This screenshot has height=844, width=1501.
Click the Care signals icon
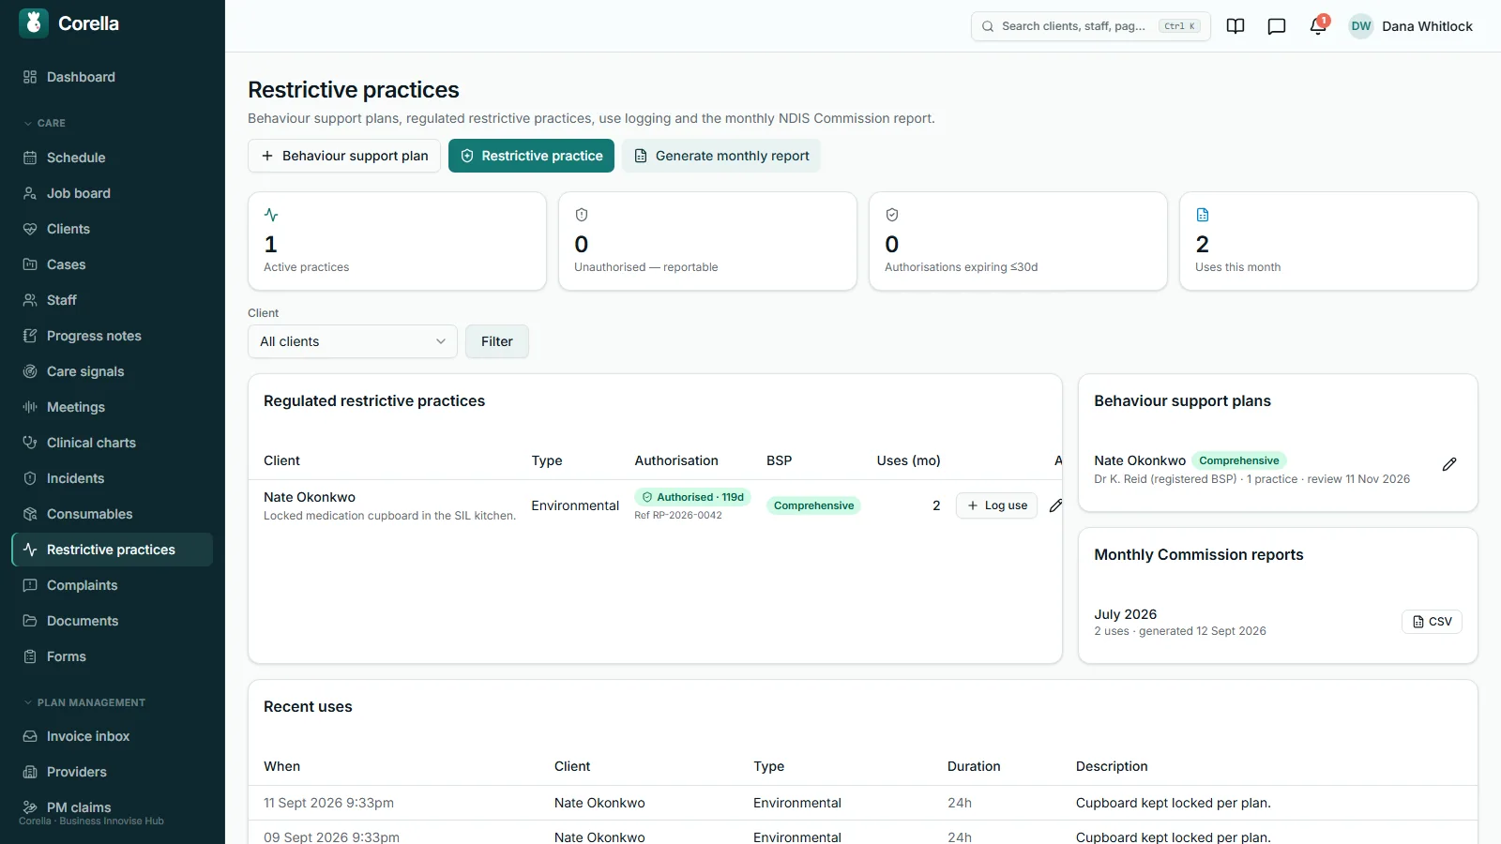coord(30,371)
